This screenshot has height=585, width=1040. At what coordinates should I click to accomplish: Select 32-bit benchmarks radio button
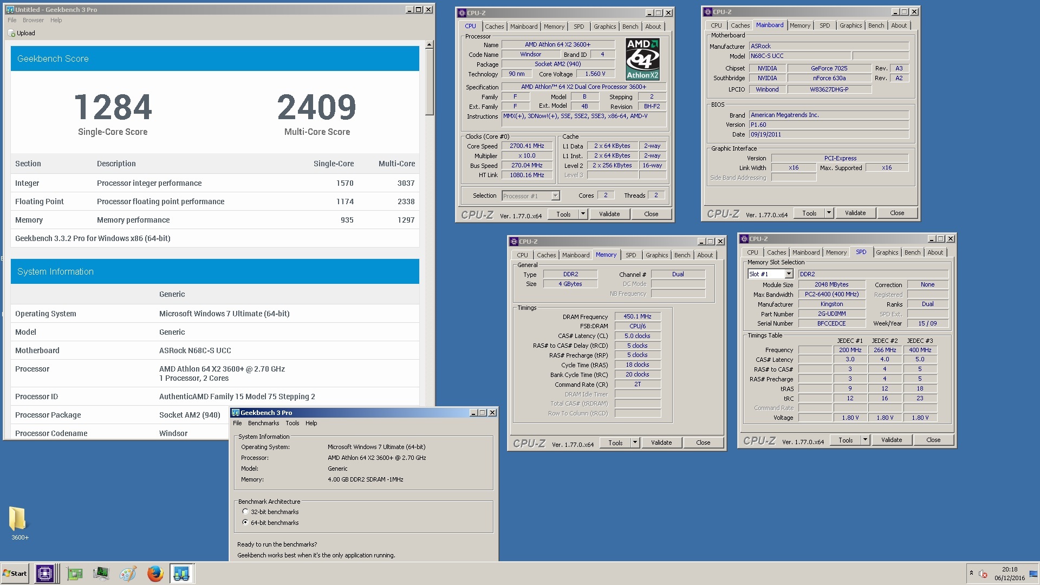pyautogui.click(x=245, y=512)
